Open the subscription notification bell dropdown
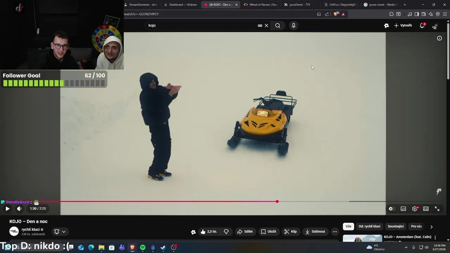 coord(60,232)
